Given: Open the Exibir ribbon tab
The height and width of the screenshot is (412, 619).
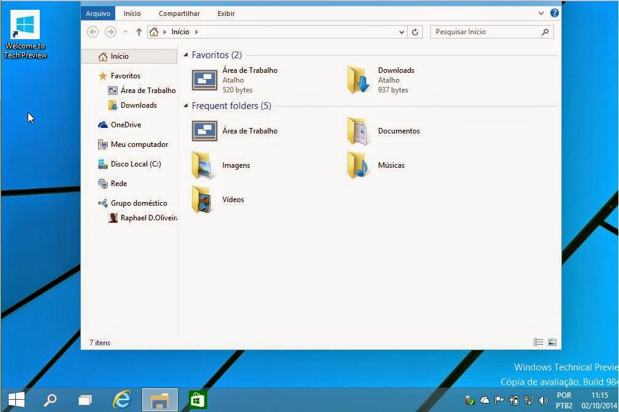Looking at the screenshot, I should pyautogui.click(x=226, y=13).
